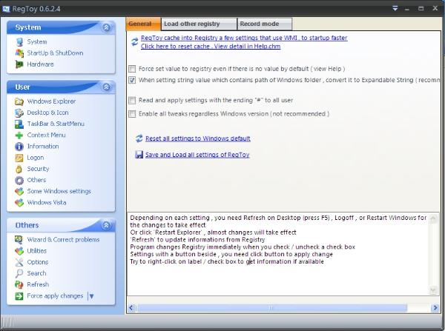445x331 pixels.
Task: Collapse the User panel chevron
Action: pos(106,87)
